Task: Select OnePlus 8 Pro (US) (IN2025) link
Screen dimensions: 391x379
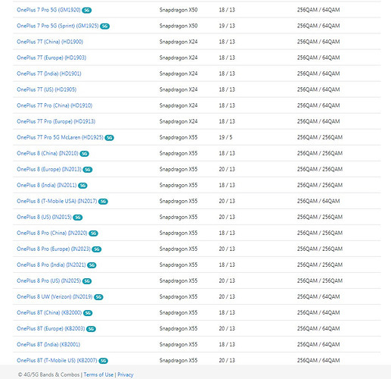Action: [x=49, y=280]
